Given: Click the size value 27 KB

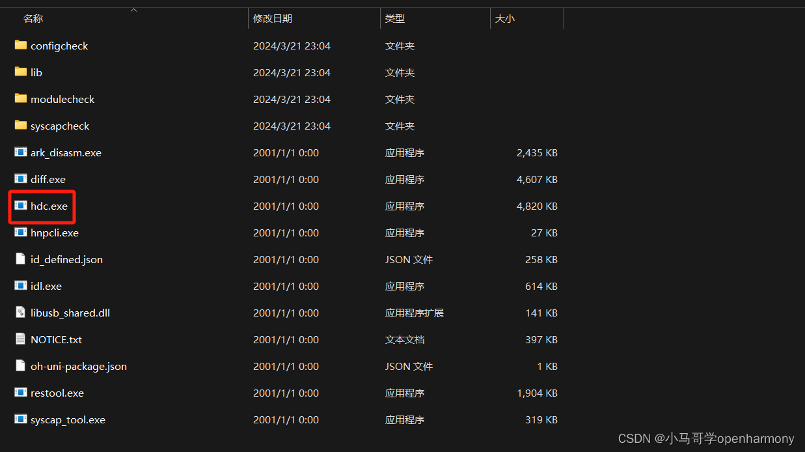Looking at the screenshot, I should point(544,233).
